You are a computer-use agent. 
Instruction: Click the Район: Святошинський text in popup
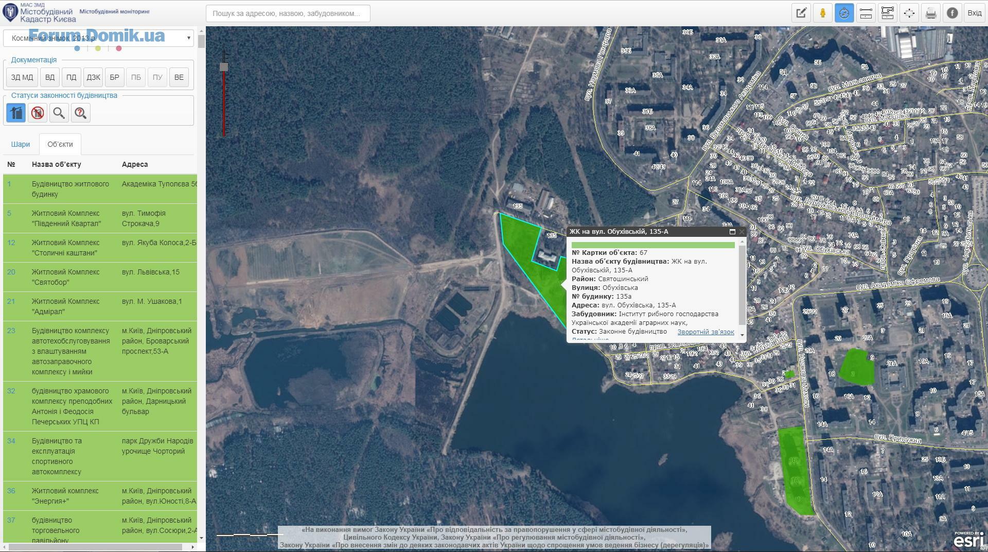[610, 279]
